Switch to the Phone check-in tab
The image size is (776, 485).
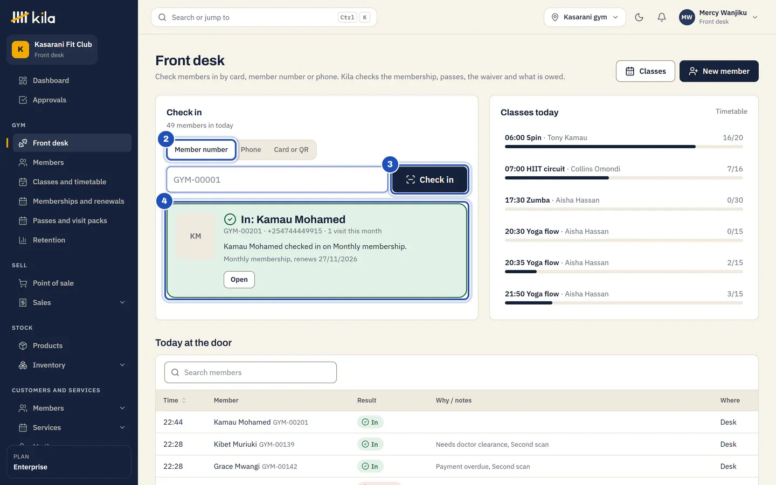click(251, 150)
